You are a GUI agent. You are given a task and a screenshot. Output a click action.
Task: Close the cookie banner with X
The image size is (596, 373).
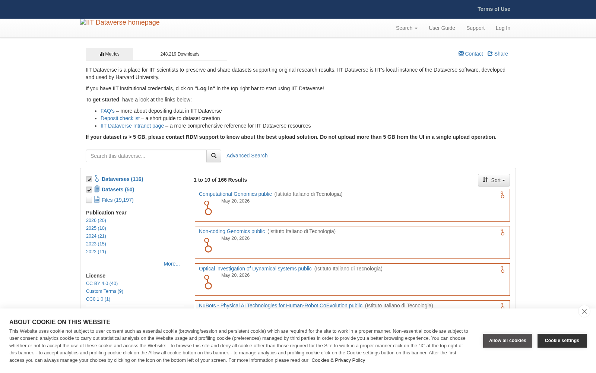(x=584, y=311)
